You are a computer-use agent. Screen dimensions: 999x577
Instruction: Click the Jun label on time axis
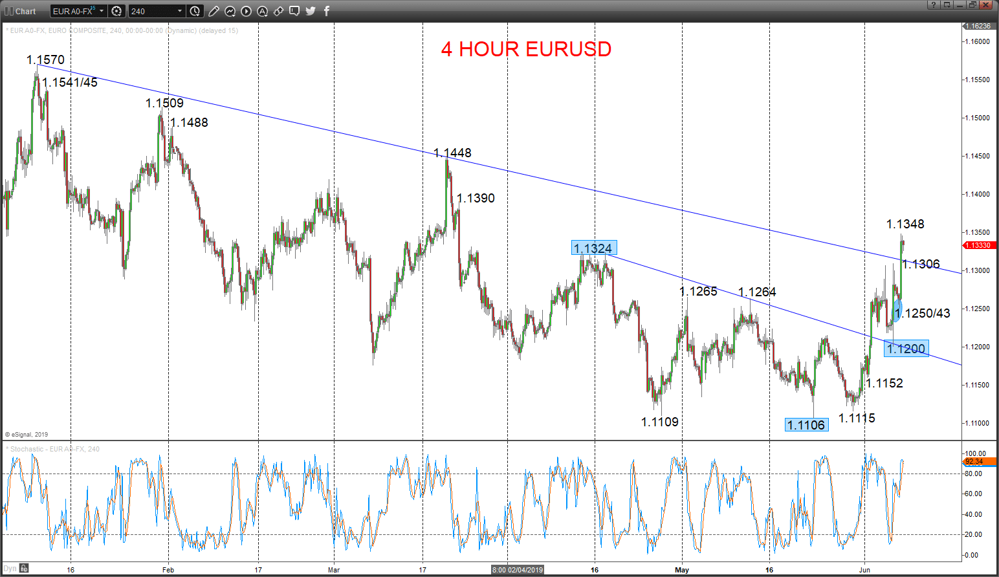pyautogui.click(x=865, y=570)
